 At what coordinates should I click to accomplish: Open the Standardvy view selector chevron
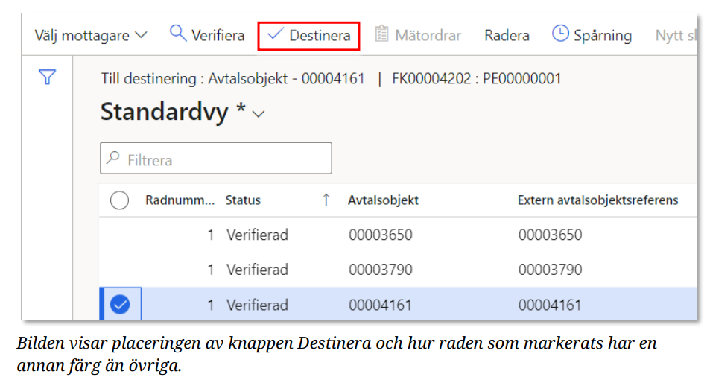coord(259,114)
